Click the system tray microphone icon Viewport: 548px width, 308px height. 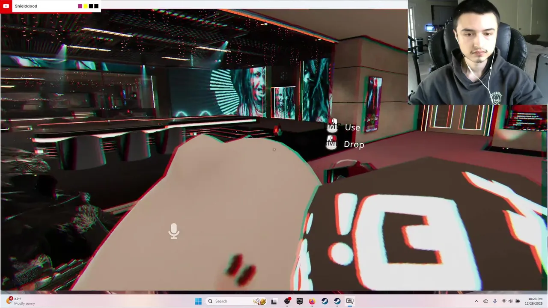point(495,301)
